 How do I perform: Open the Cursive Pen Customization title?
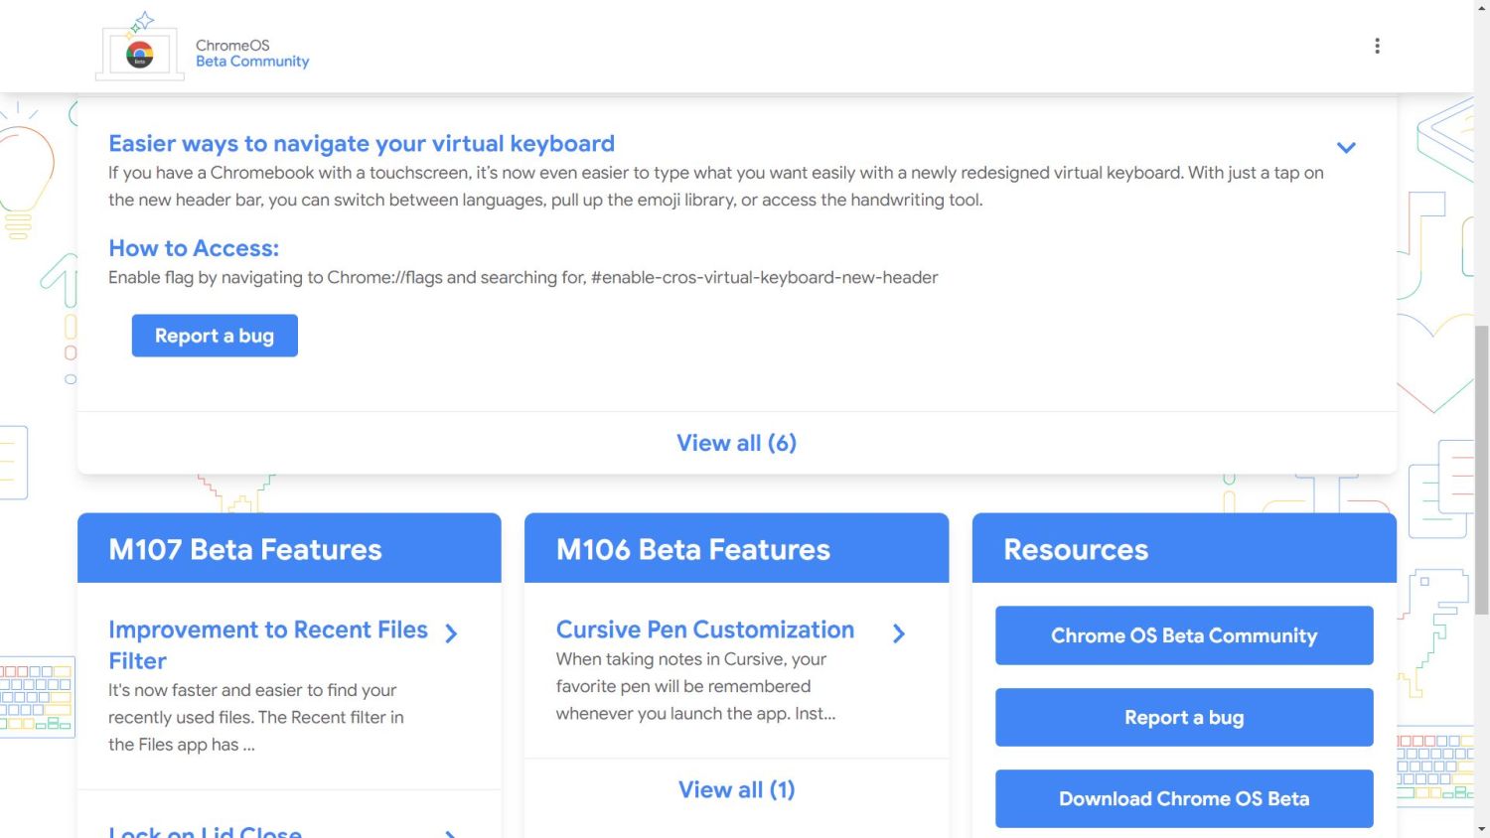704,629
